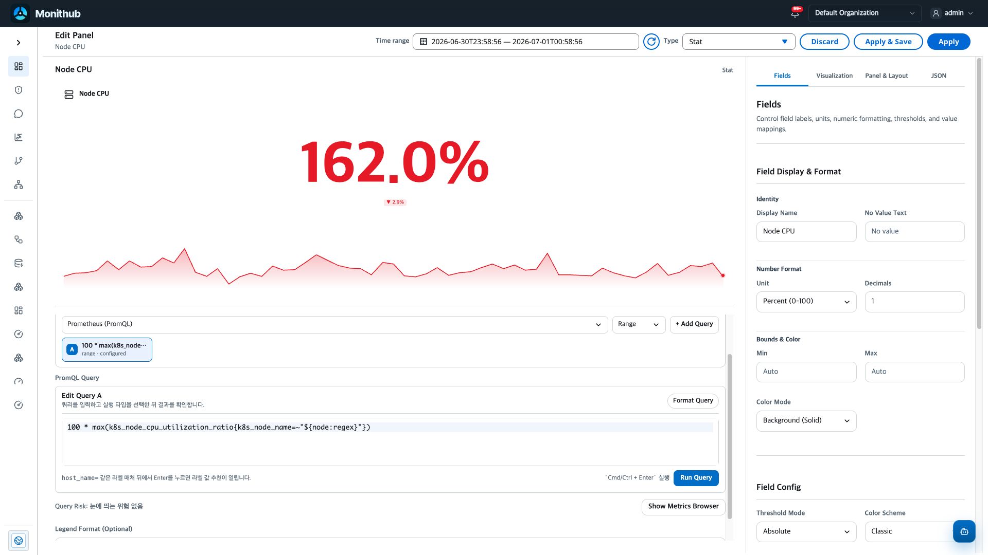The height and width of the screenshot is (555, 988).
Task: Switch to the JSON tab
Action: pos(938,76)
